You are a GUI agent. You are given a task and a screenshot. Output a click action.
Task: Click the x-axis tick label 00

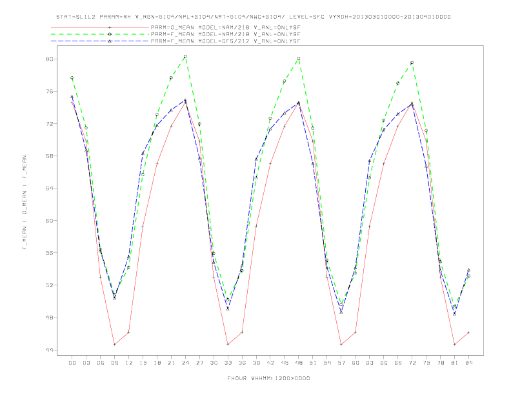[72, 363]
